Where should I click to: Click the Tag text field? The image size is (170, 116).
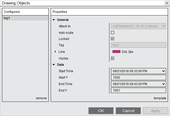(138, 45)
